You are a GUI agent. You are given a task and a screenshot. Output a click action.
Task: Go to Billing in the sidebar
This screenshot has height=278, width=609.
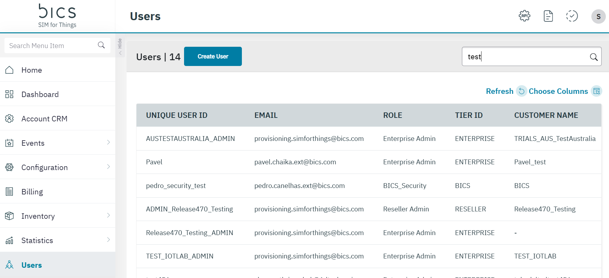pyautogui.click(x=32, y=192)
